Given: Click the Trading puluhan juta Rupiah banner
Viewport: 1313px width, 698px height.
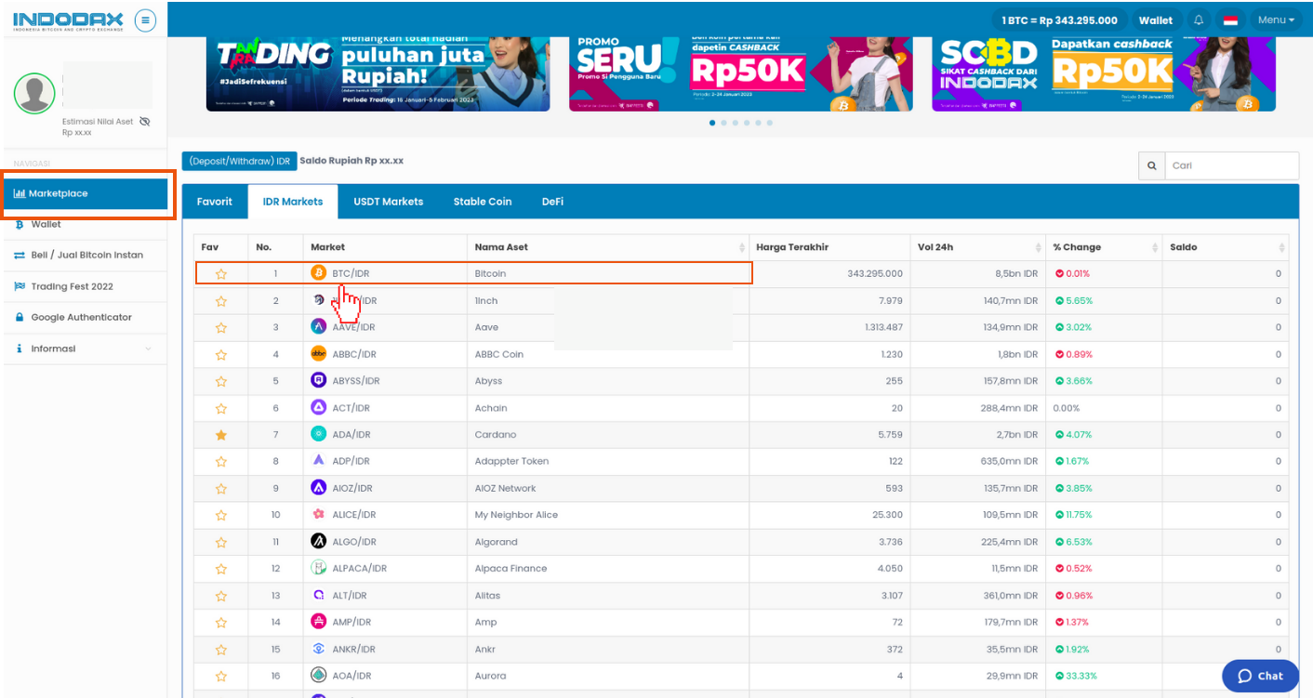Looking at the screenshot, I should pos(378,73).
